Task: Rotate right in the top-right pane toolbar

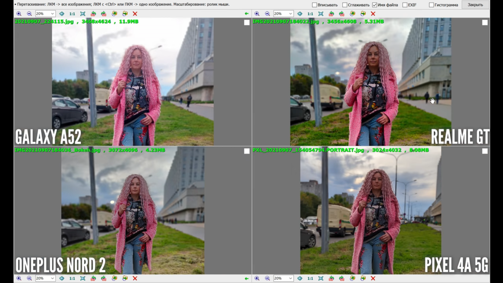Action: pos(342,14)
